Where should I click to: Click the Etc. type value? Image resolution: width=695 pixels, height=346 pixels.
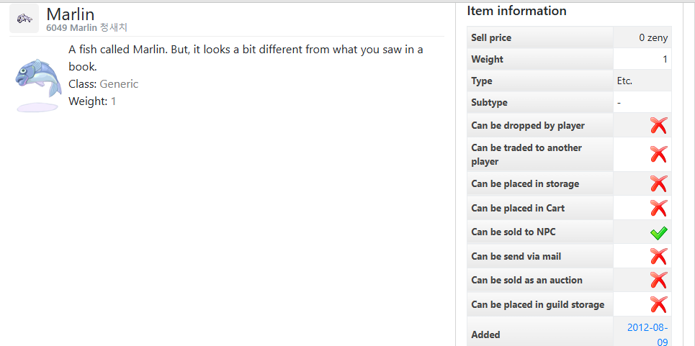point(624,81)
